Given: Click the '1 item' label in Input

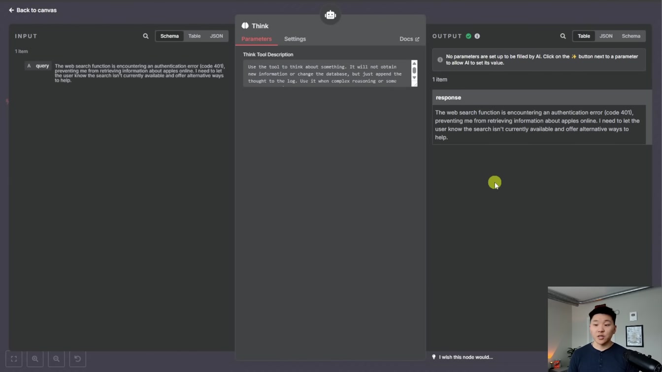Looking at the screenshot, I should click(21, 51).
